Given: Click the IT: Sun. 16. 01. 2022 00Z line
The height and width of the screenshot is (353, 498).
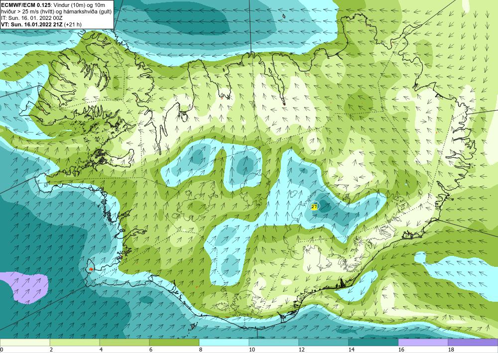Looking at the screenshot, I should point(32,18).
